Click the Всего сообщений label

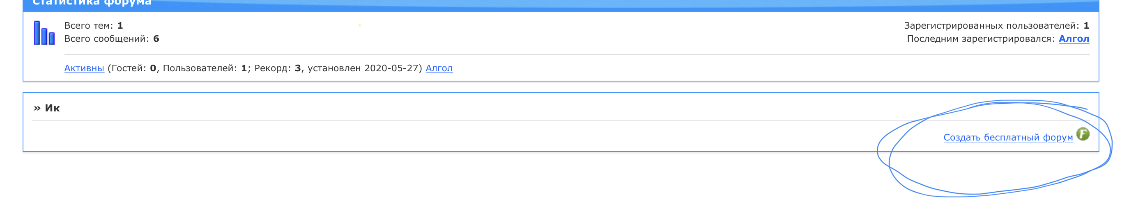coord(107,39)
